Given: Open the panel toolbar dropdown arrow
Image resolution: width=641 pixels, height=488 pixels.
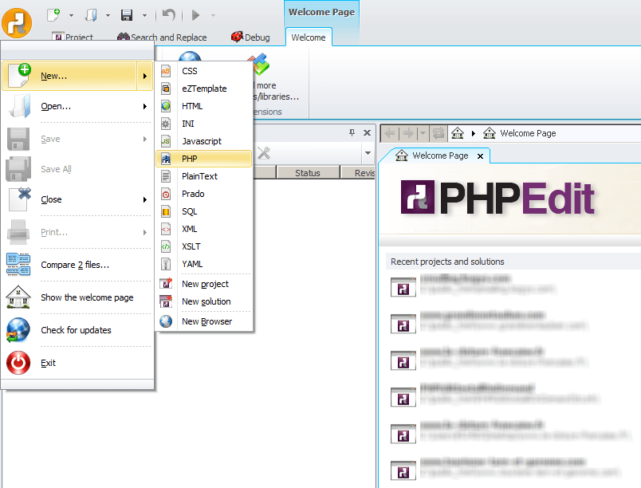Looking at the screenshot, I should (368, 153).
